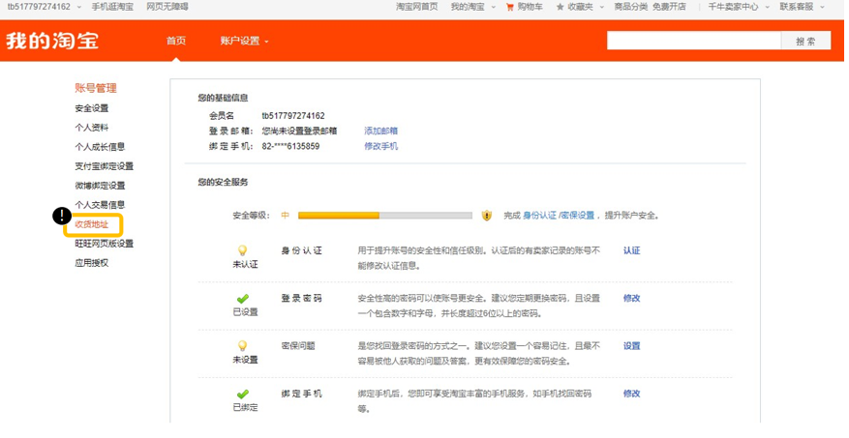Expand the 我的淘宝 top dropdown
Image resolution: width=849 pixels, height=438 pixels.
pos(493,7)
